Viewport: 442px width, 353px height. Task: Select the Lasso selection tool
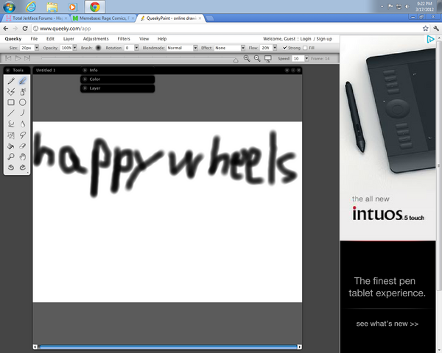[x=23, y=135]
